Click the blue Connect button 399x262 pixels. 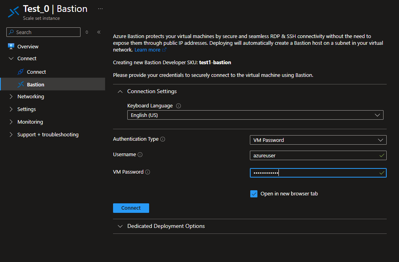pos(131,208)
